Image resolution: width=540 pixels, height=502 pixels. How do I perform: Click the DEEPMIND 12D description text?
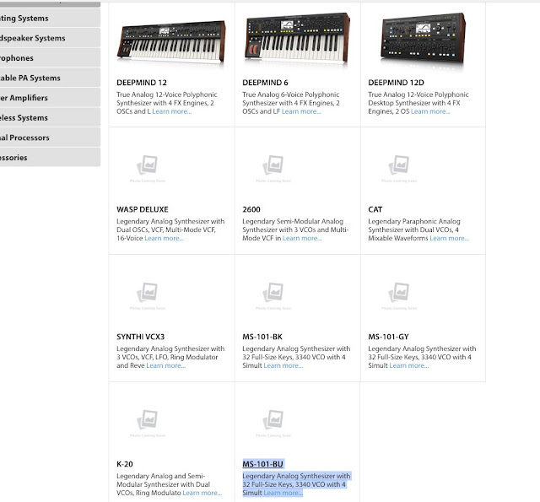pos(418,103)
